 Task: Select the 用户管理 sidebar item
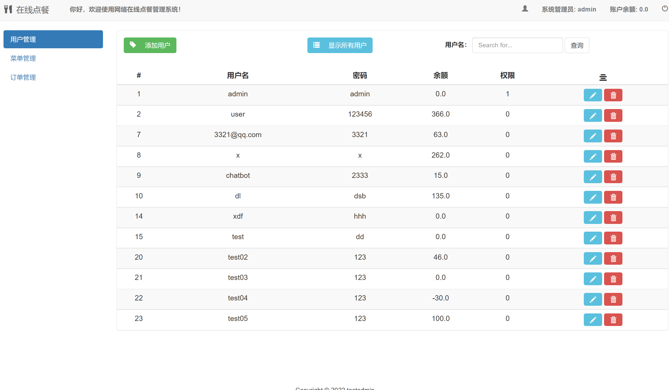coord(53,39)
